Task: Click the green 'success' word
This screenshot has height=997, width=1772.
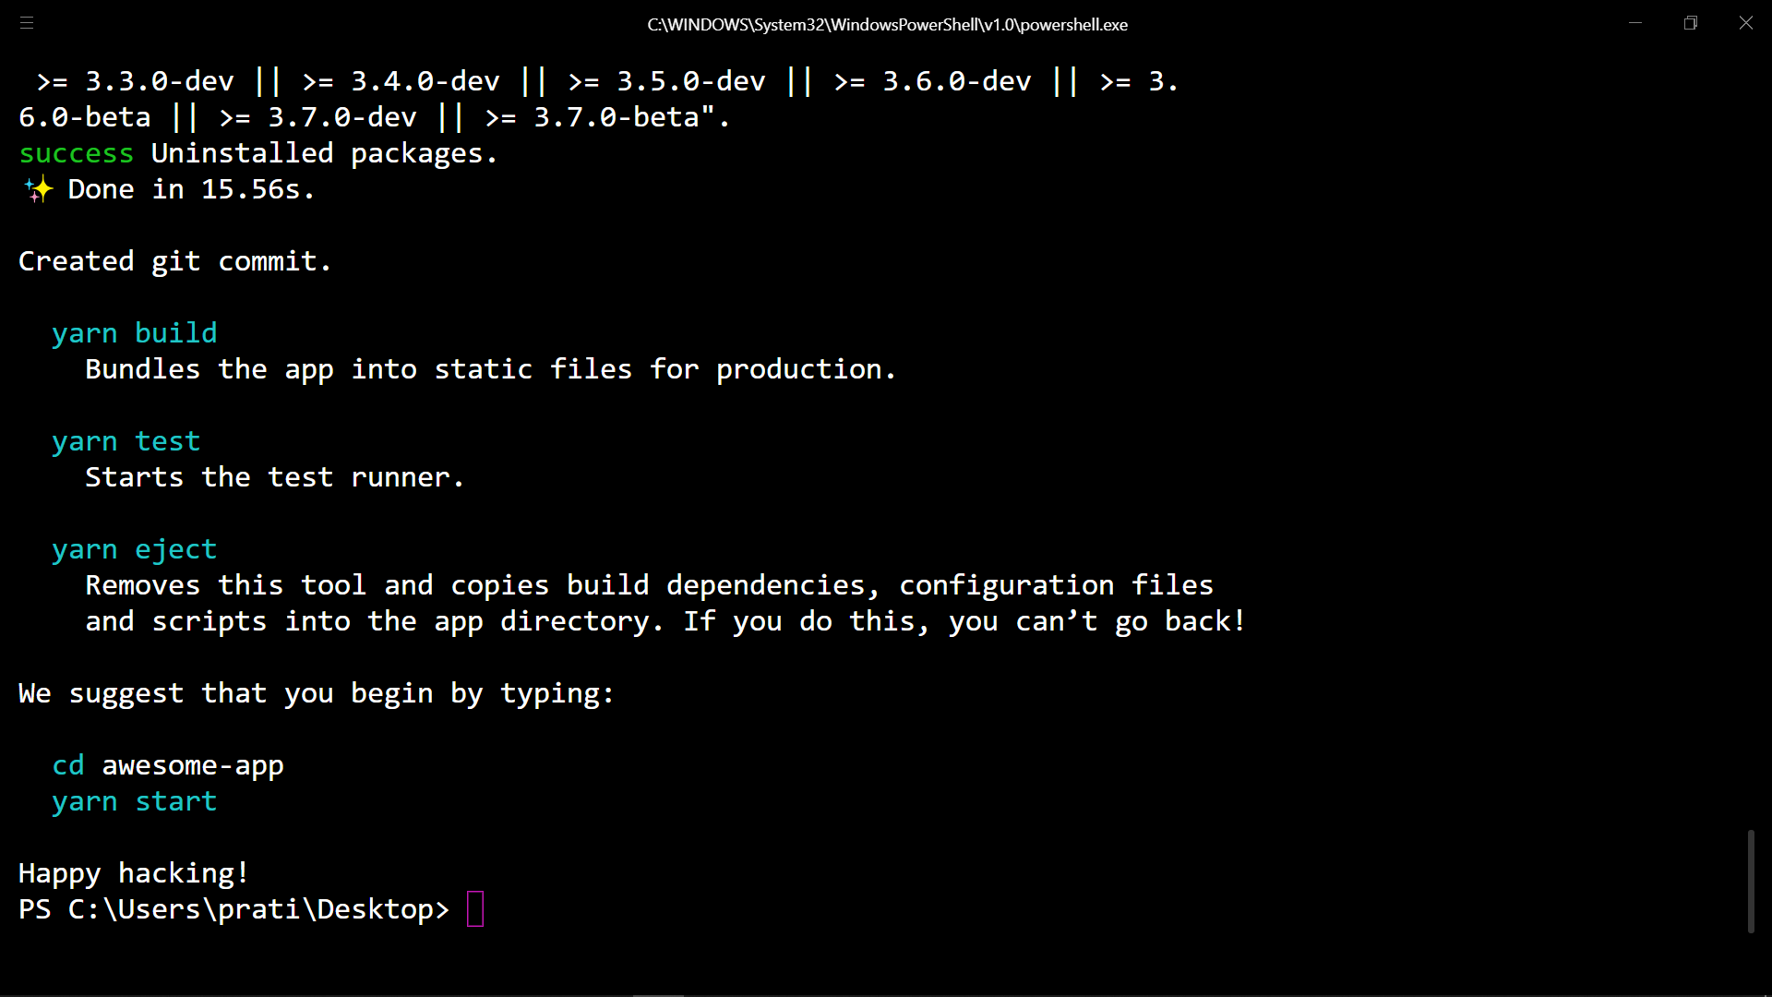Action: (x=77, y=153)
